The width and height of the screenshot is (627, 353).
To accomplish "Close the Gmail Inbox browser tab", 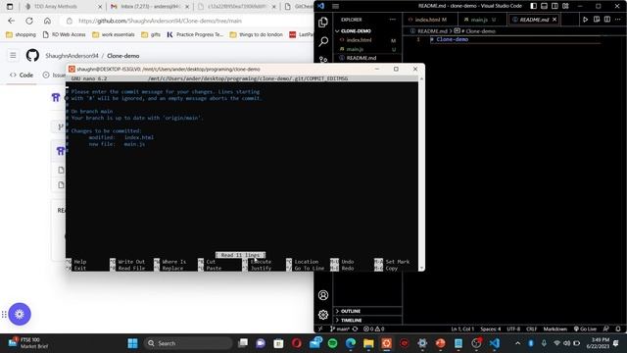I will click(x=187, y=7).
